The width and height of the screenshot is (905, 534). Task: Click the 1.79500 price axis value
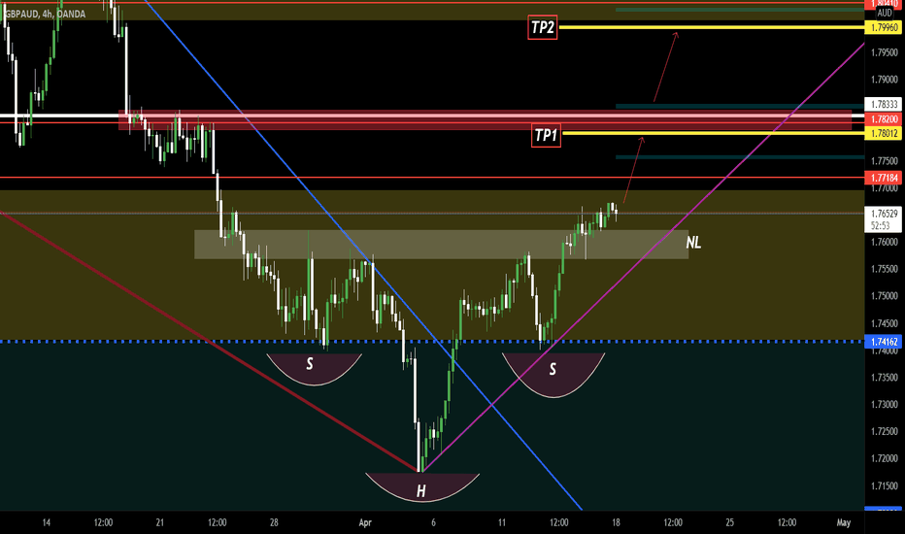[885, 52]
